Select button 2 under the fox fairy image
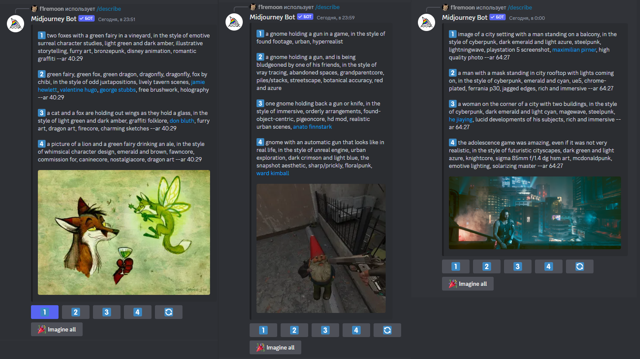 coord(76,312)
